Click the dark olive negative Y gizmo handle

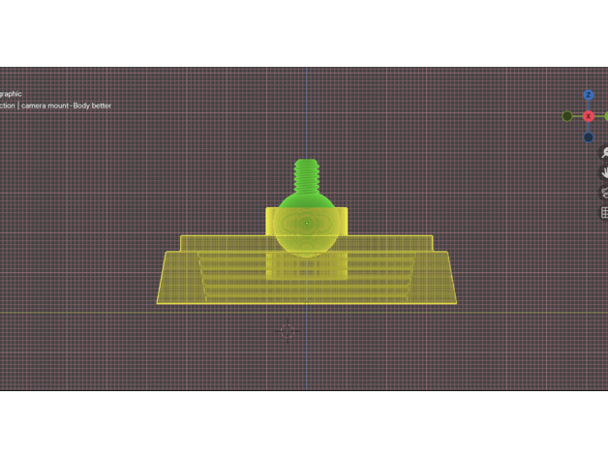pos(567,116)
